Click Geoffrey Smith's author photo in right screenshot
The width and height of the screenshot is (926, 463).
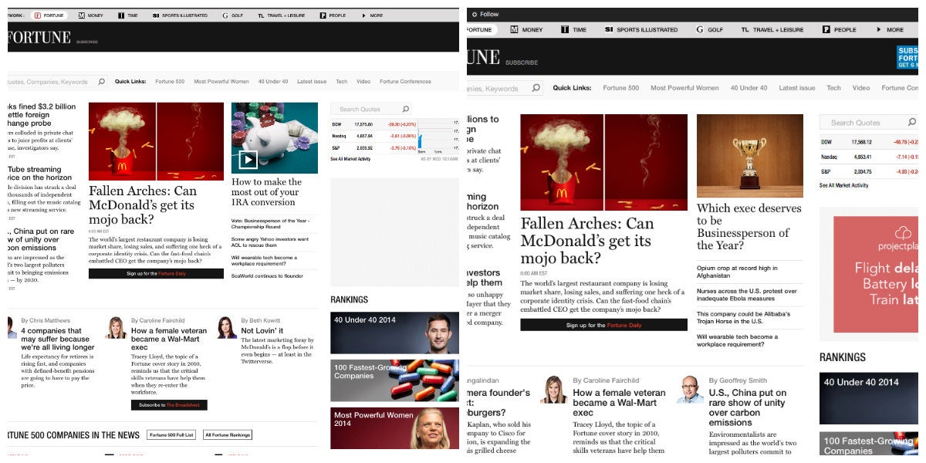pos(690,389)
